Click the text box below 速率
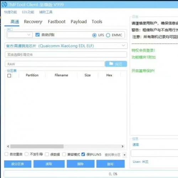 point(155,153)
